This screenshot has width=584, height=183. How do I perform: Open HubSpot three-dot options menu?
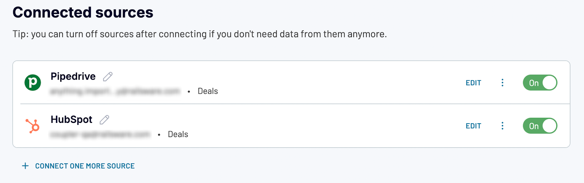pyautogui.click(x=502, y=126)
